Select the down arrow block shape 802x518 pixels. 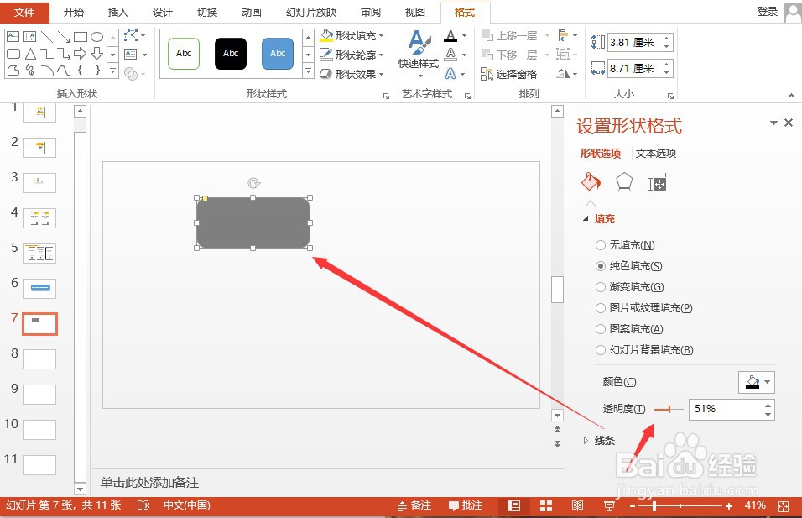point(96,53)
